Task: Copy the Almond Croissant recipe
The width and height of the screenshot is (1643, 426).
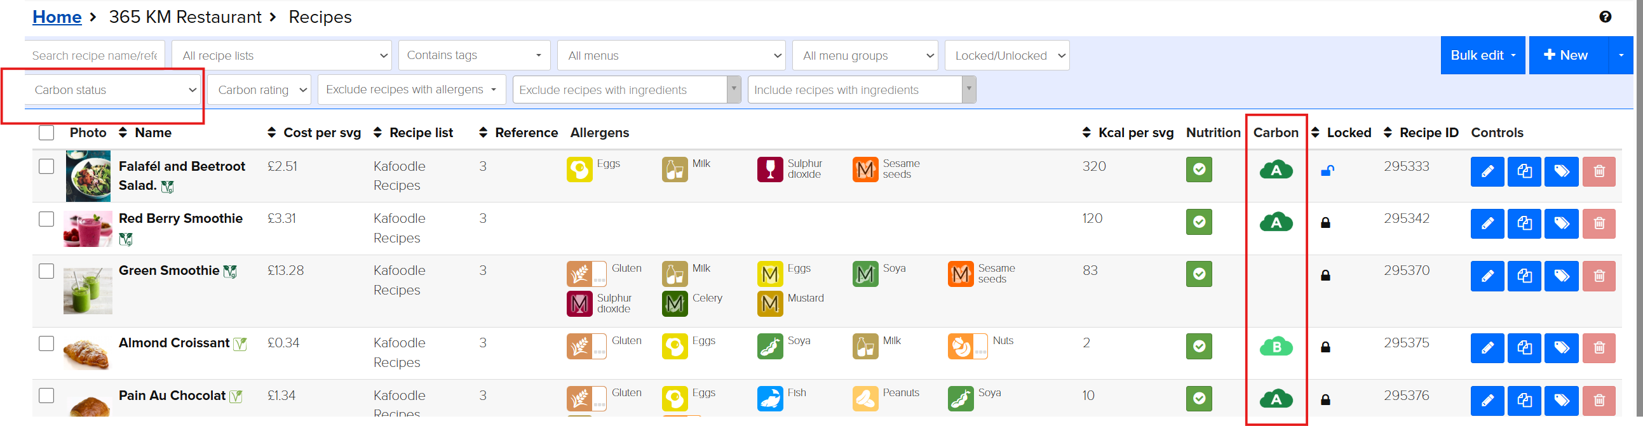Action: tap(1524, 348)
